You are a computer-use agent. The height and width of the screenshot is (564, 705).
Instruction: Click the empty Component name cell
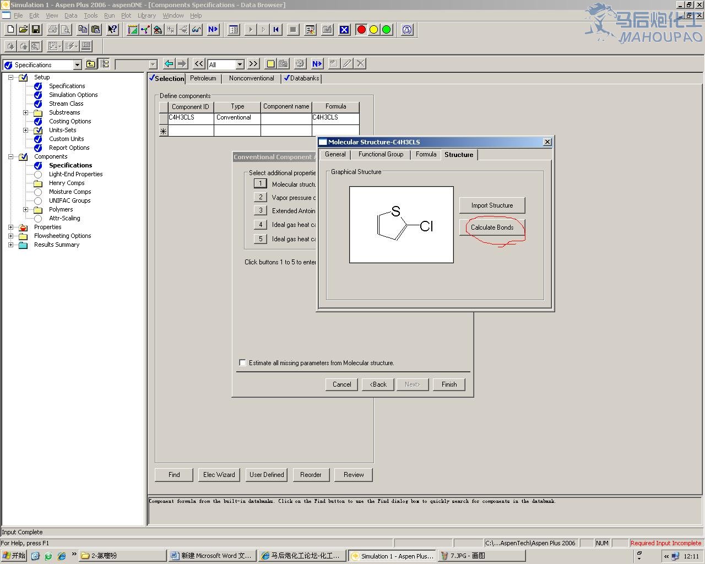pyautogui.click(x=286, y=118)
